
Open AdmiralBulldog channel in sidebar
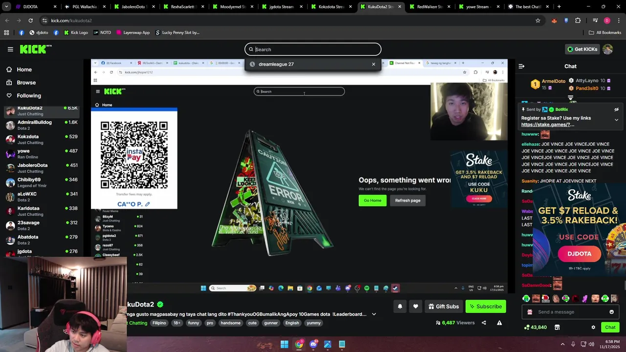(x=42, y=125)
